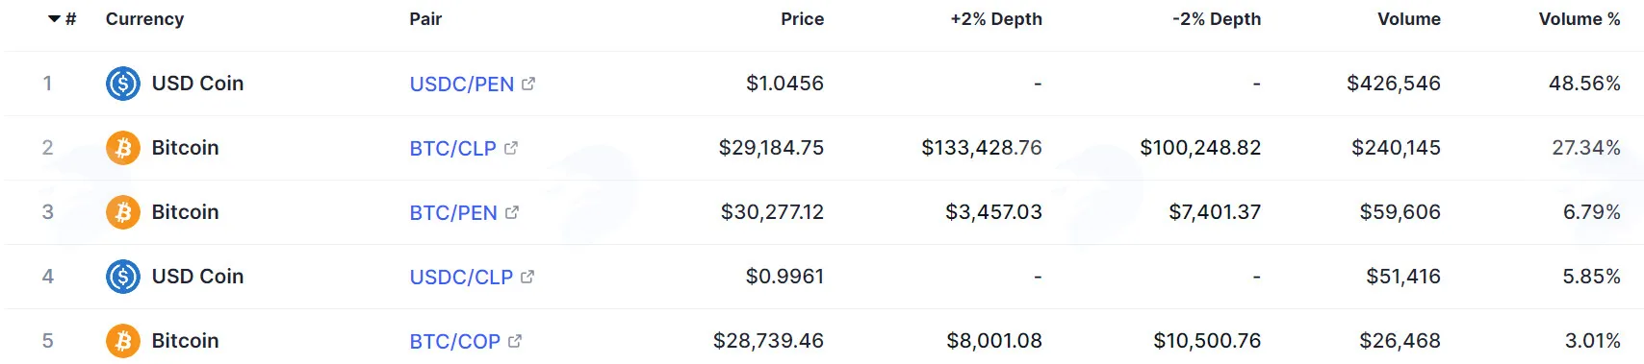Viewport: 1644px width, 364px height.
Task: Click USD Coin icon in row 1
Action: [x=123, y=84]
